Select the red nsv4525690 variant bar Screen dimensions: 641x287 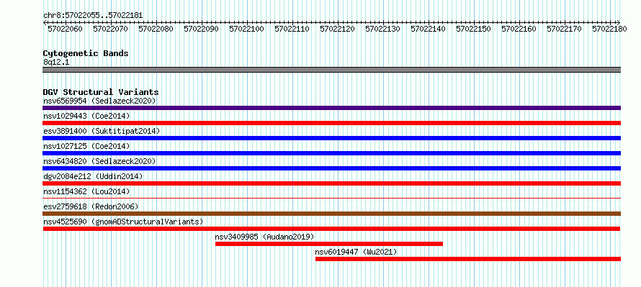point(331,229)
